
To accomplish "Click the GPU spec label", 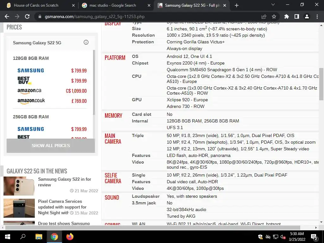I will pos(137,100).
